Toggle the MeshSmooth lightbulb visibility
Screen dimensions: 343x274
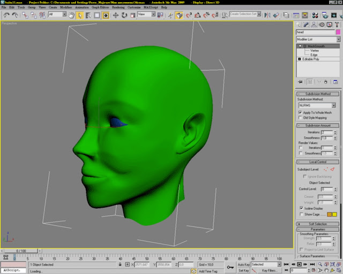pyautogui.click(x=300, y=46)
